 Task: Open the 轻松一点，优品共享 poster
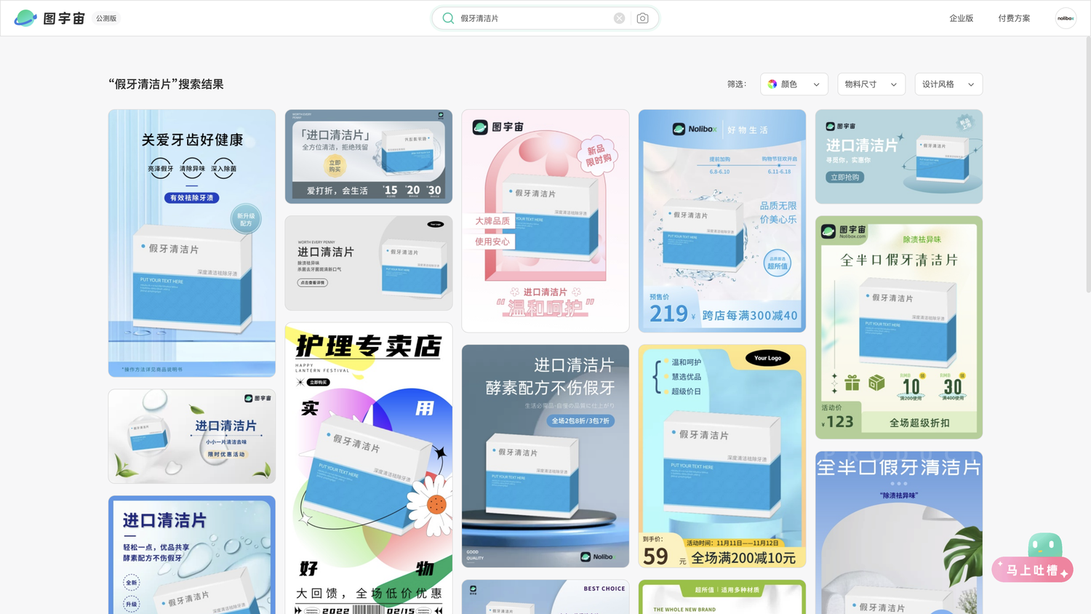click(192, 555)
